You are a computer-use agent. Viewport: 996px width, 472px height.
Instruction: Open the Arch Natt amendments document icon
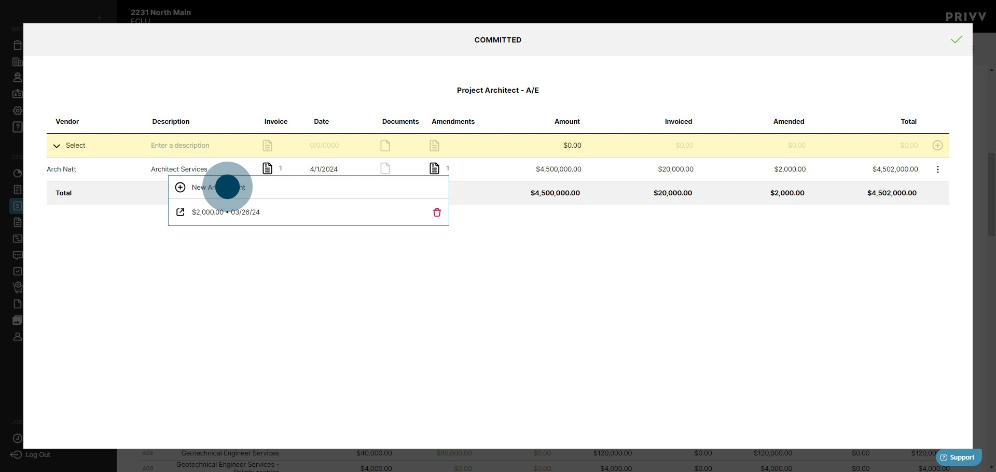pyautogui.click(x=434, y=168)
